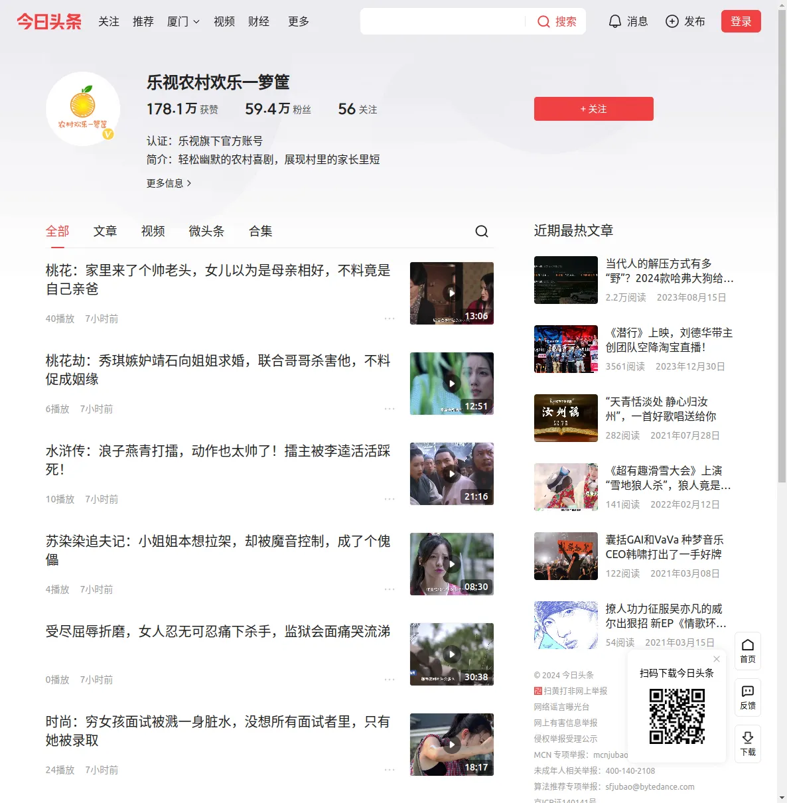Image resolution: width=787 pixels, height=803 pixels.
Task: Follow the account with + 关注
Action: click(594, 109)
